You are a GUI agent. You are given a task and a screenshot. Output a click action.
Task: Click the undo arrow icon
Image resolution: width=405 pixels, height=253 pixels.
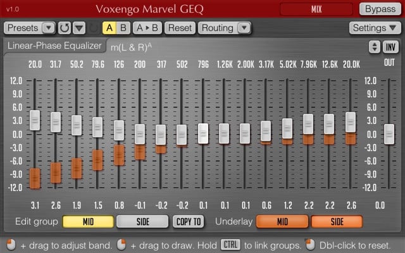pyautogui.click(x=65, y=28)
